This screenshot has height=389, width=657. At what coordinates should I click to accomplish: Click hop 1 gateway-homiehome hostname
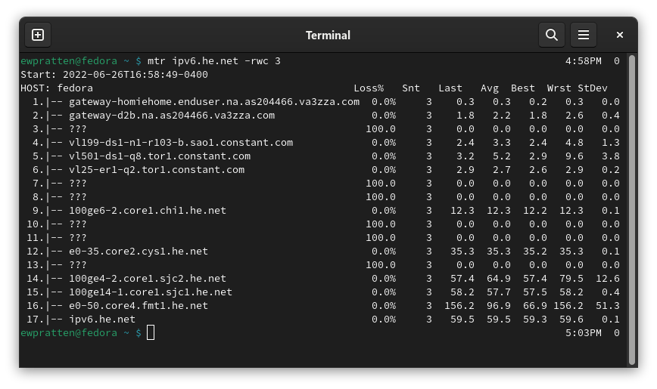[214, 102]
